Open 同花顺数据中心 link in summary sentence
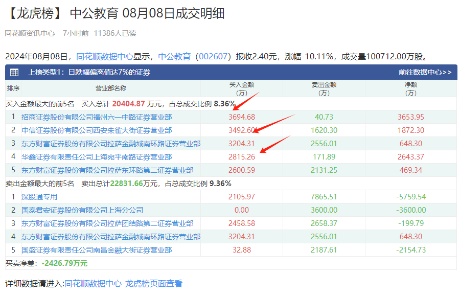Image resolution: width=460 pixels, height=296 pixels. coord(105,56)
